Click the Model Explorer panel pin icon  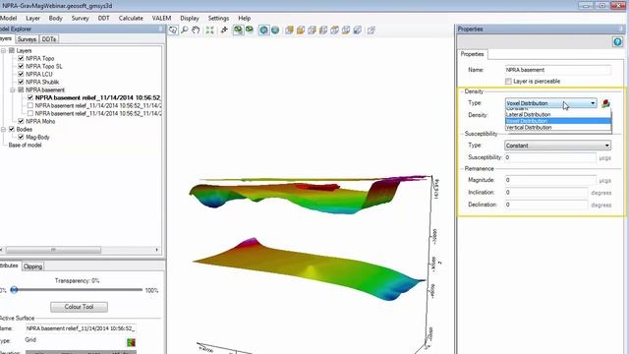point(161,29)
